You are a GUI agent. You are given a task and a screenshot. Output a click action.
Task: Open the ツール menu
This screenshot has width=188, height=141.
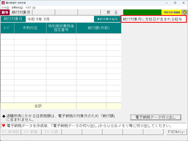(x=5, y=8)
